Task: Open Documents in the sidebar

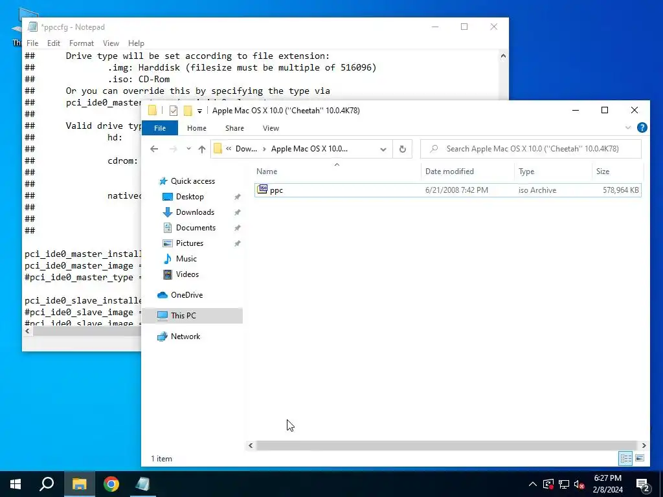Action: point(196,228)
